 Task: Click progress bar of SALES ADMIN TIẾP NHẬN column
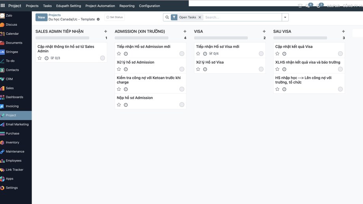click(x=62, y=38)
